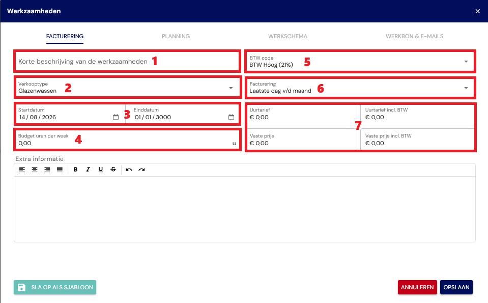This screenshot has width=488, height=303.
Task: Focus the Korte beschrijving input field
Action: point(127,61)
